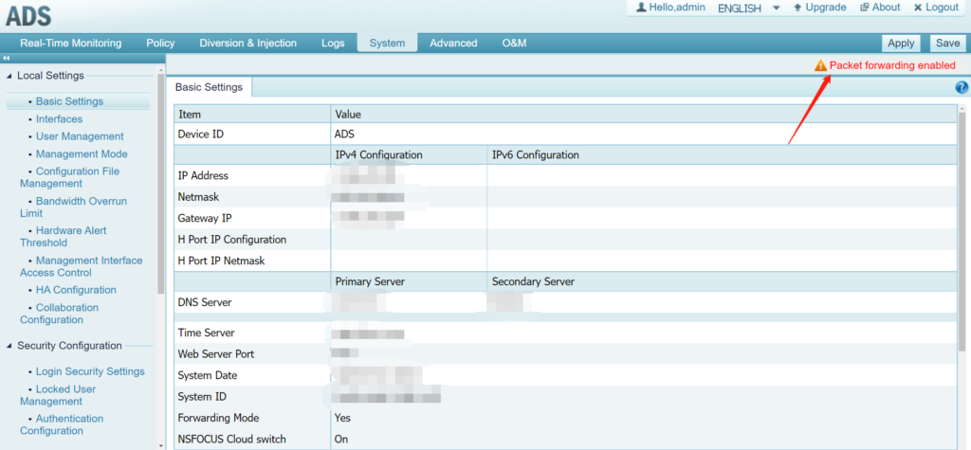Click the Packet forwarding warning triangle icon

tap(820, 65)
